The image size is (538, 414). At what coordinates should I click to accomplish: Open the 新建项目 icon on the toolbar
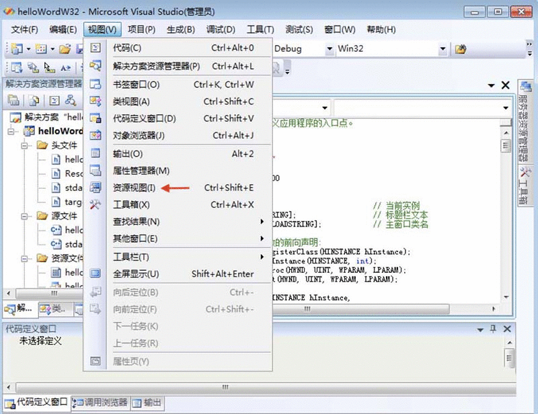(x=15, y=49)
